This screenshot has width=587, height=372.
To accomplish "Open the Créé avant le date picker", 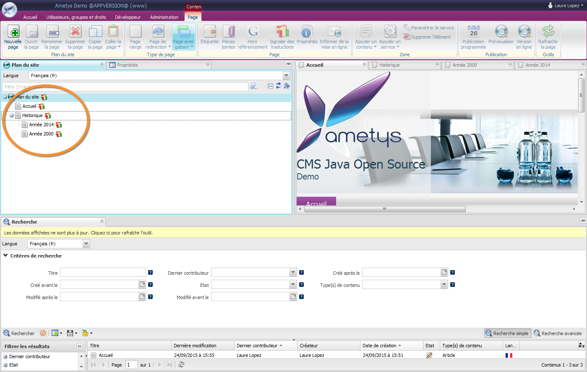I will coord(142,284).
